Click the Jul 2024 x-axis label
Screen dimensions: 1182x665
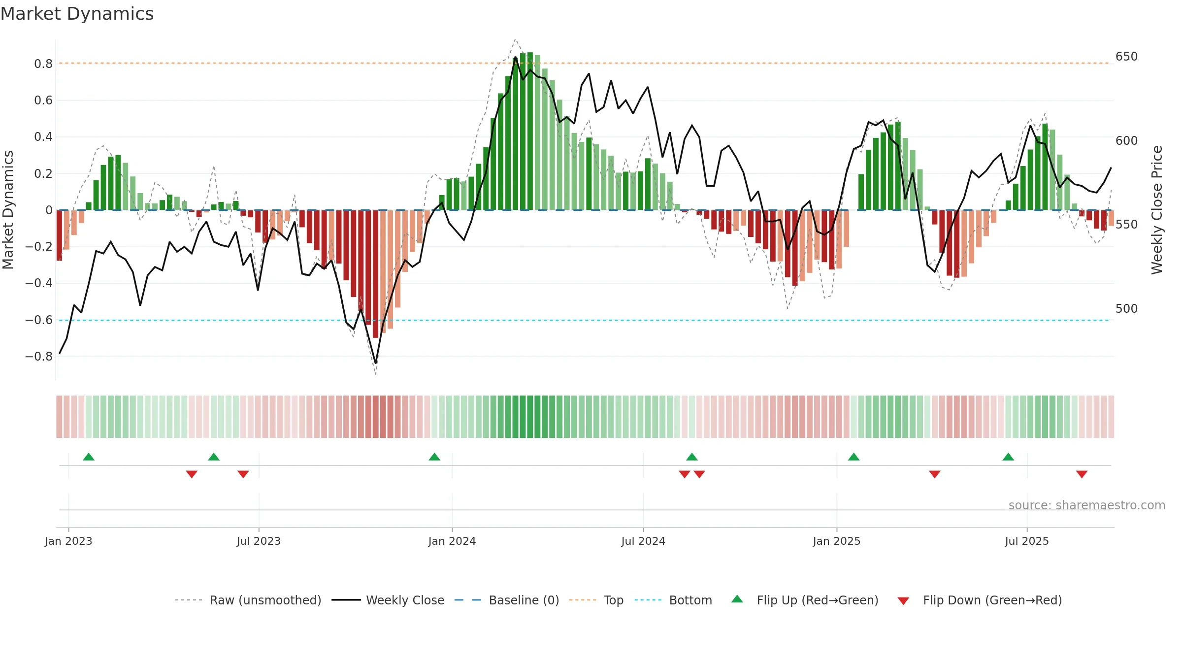(643, 541)
